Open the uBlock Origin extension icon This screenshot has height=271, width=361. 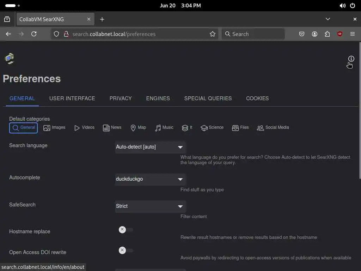tap(340, 34)
